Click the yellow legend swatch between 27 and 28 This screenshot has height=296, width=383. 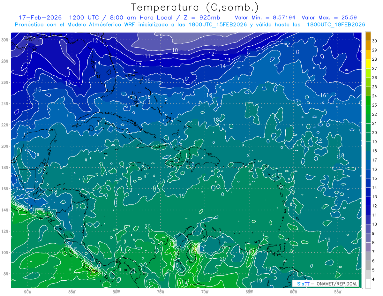pyautogui.click(x=368, y=64)
